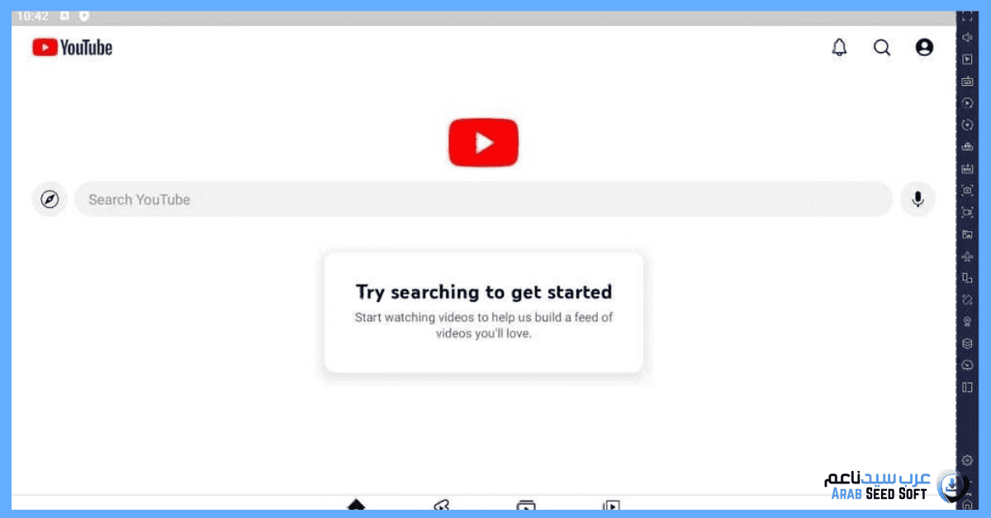Click the Search YouTube input field

coord(483,200)
